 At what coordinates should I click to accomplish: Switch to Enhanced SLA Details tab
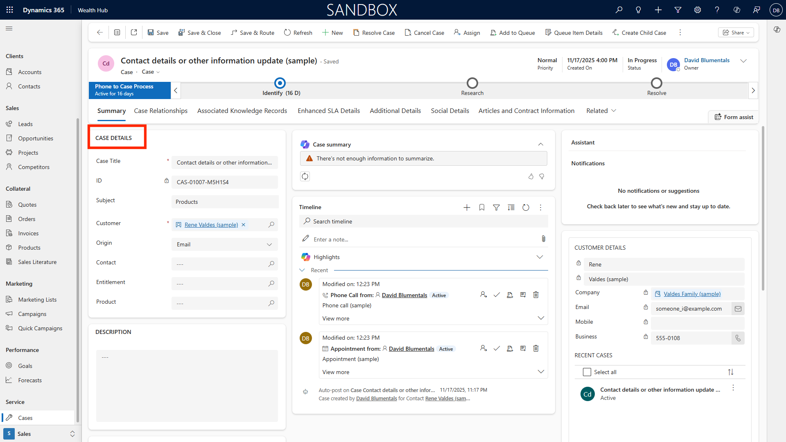tap(329, 111)
